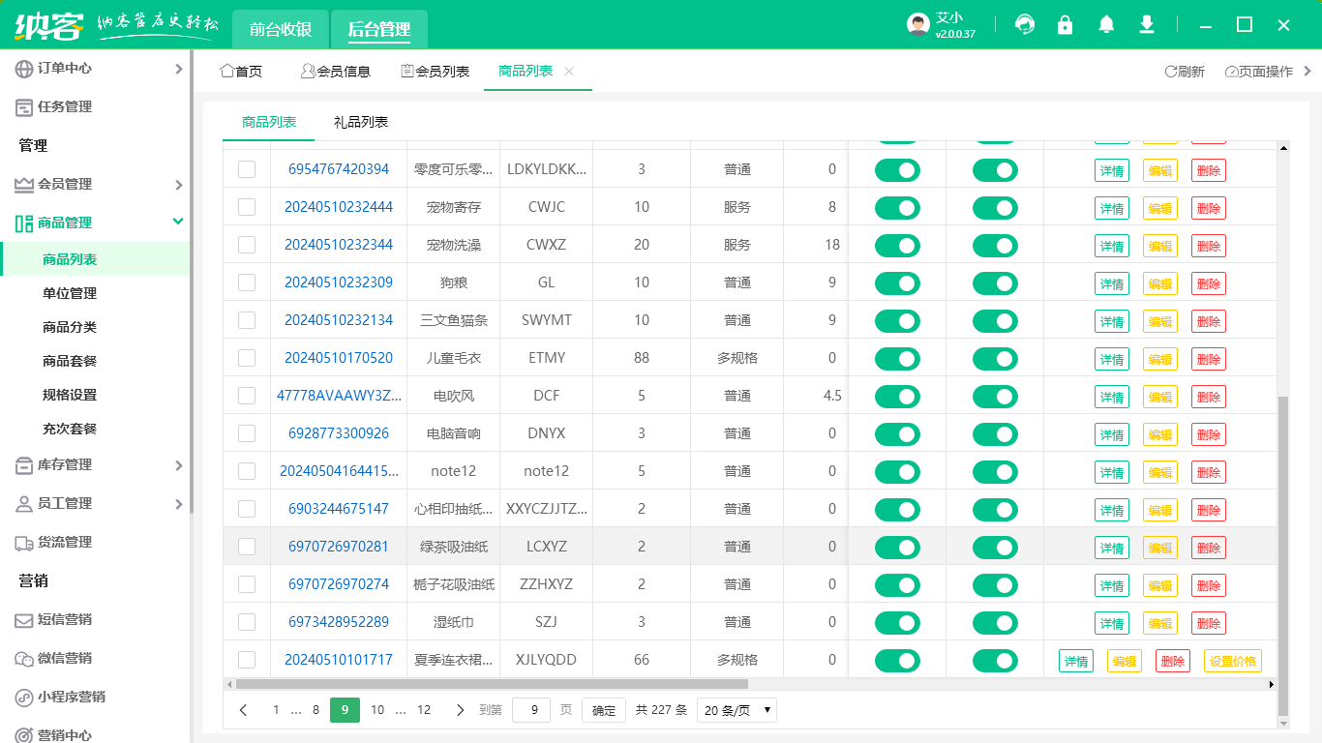Click user avatar 艾小
Screen dimensions: 1322x743
click(918, 25)
